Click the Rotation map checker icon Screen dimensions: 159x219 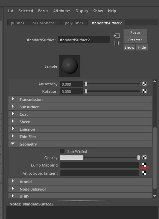(x=144, y=91)
